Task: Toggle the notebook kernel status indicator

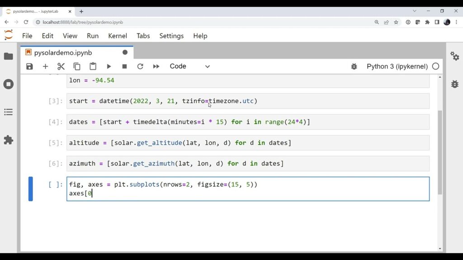Action: click(x=435, y=66)
